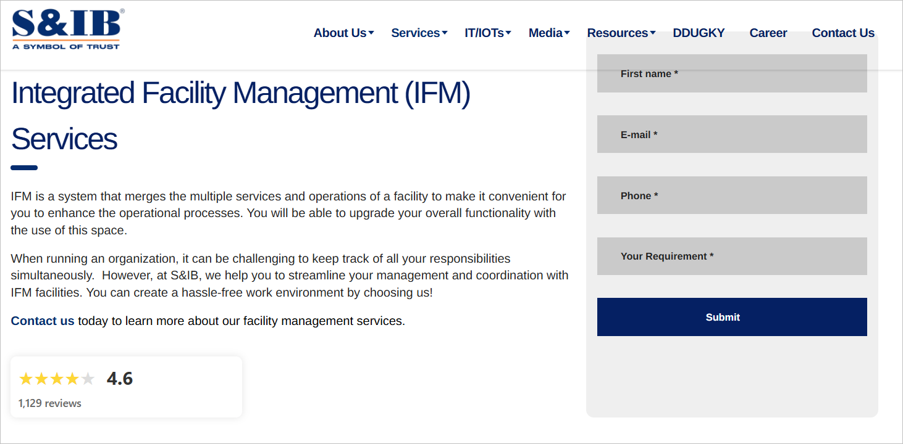Click the third yellow rating star
Image resolution: width=903 pixels, height=444 pixels.
click(x=57, y=379)
